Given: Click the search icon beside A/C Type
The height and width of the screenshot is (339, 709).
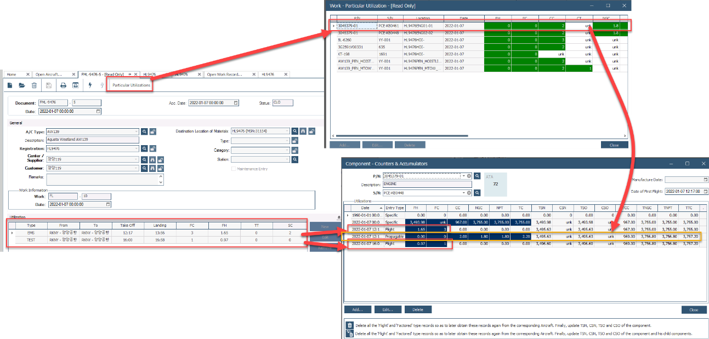Looking at the screenshot, I should [x=145, y=131].
